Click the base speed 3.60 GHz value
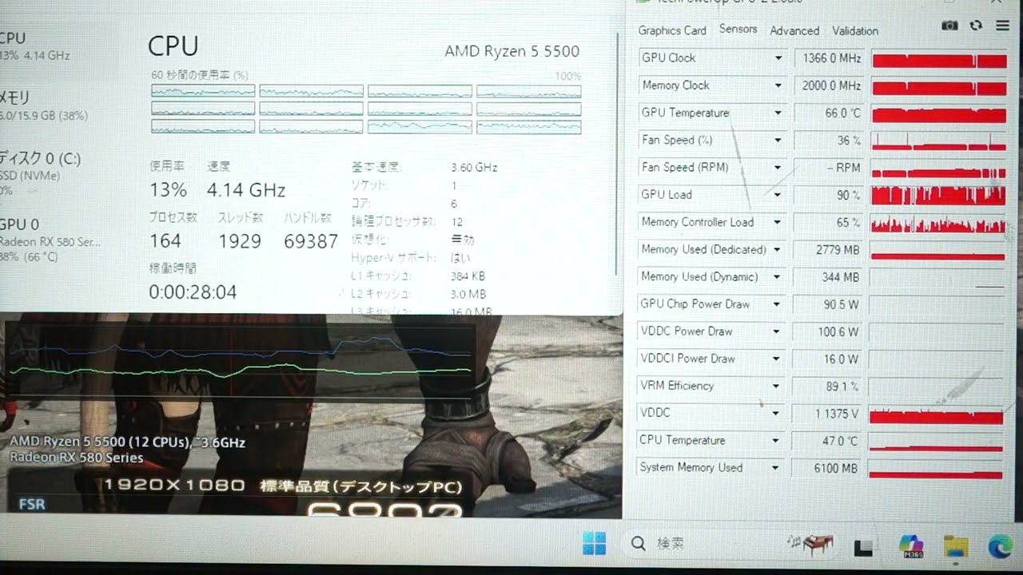Image resolution: width=1023 pixels, height=575 pixels. [x=474, y=168]
